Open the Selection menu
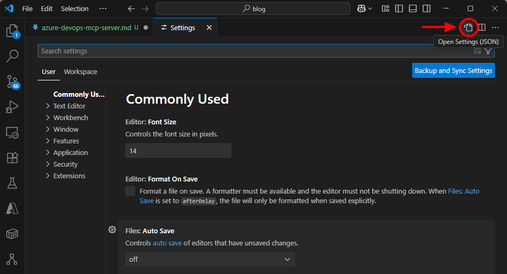This screenshot has height=274, width=507. pos(75,8)
